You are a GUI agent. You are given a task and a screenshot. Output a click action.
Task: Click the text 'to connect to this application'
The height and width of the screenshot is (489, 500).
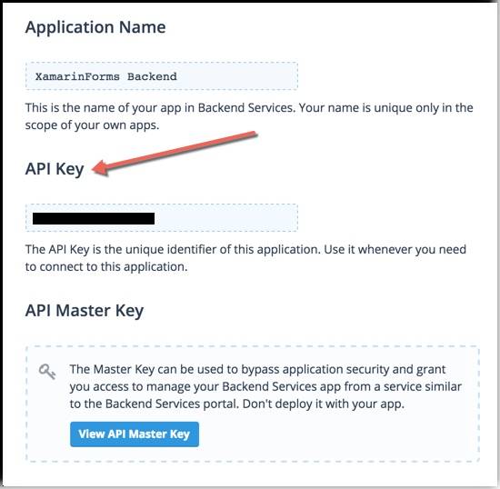(105, 266)
